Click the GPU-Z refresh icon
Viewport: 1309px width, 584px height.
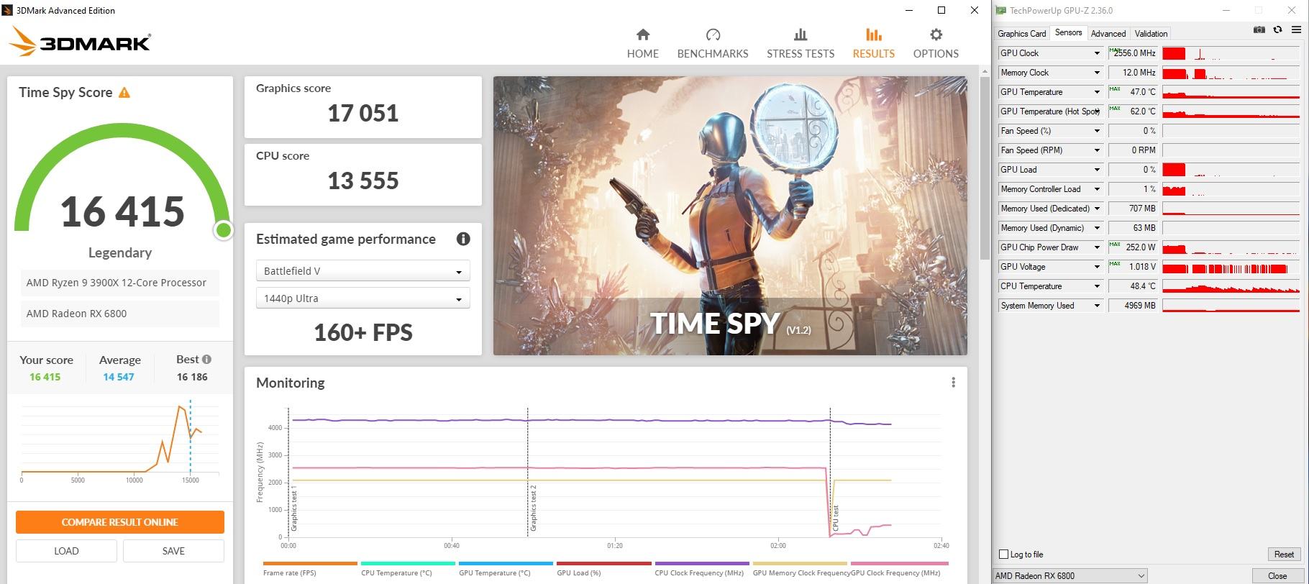[x=1277, y=30]
